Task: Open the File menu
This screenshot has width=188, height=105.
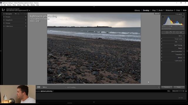Action: [x=1, y=5]
